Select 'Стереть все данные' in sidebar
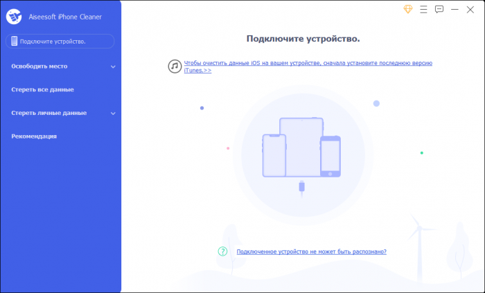The height and width of the screenshot is (293, 485). (43, 89)
